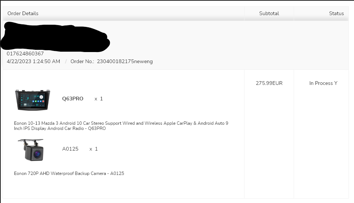Click the blacked-out customer name area
354x203 pixels.
pos(55,36)
